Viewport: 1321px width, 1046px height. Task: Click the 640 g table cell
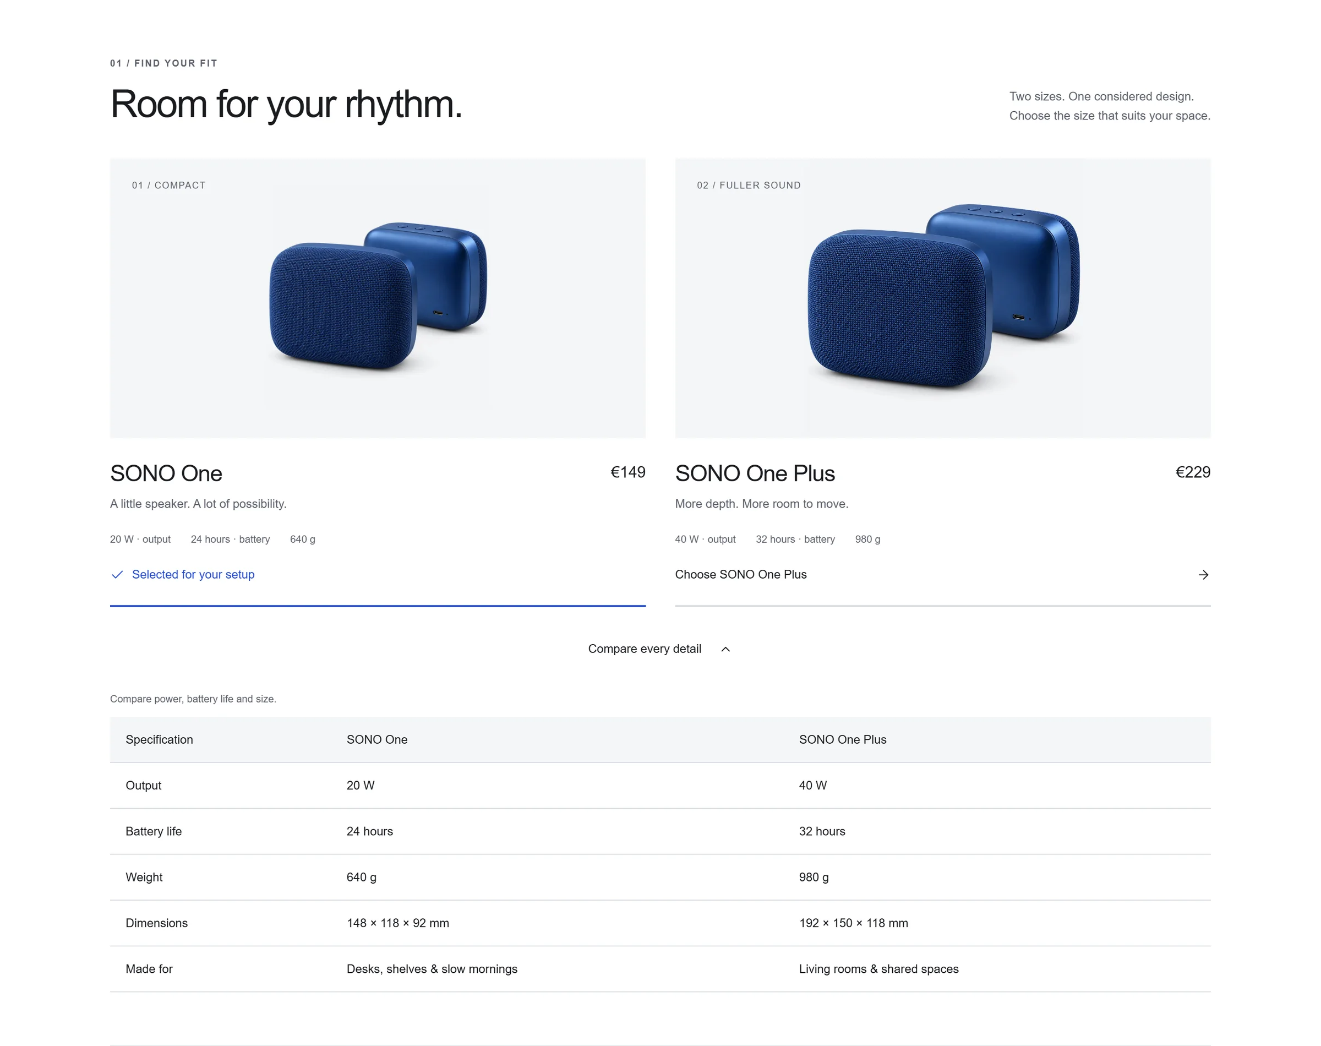click(361, 877)
